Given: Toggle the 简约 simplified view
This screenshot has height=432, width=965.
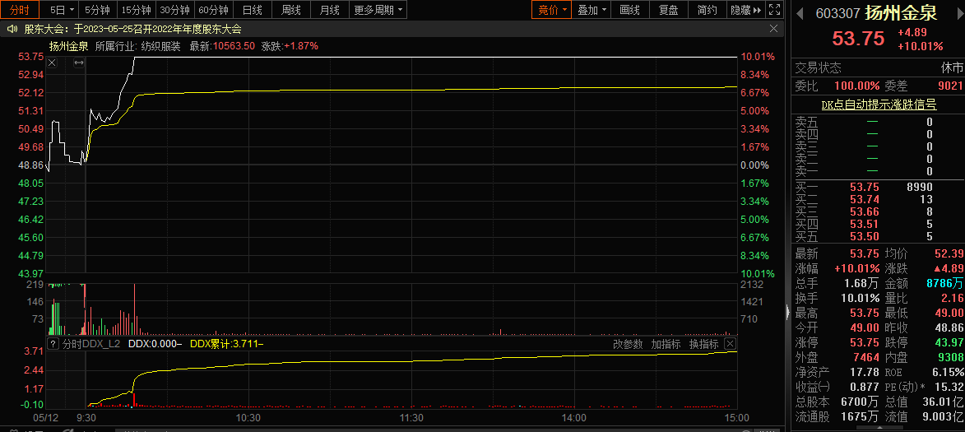Looking at the screenshot, I should coord(707,10).
